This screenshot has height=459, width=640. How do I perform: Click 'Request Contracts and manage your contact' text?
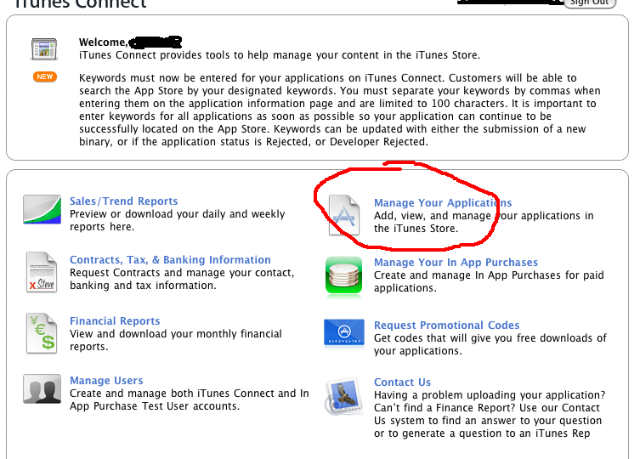182,273
